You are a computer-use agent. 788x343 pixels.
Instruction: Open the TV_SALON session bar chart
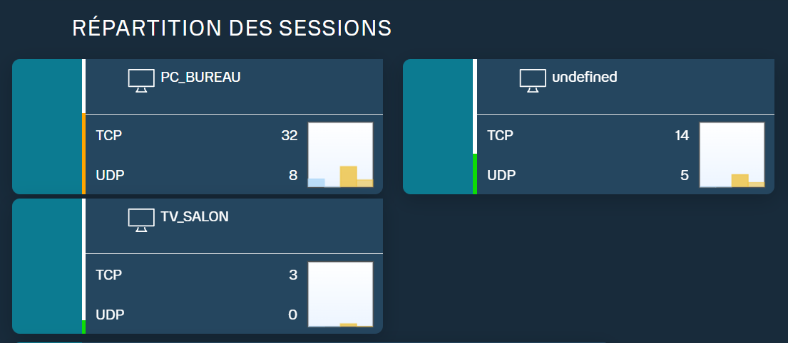click(x=340, y=295)
